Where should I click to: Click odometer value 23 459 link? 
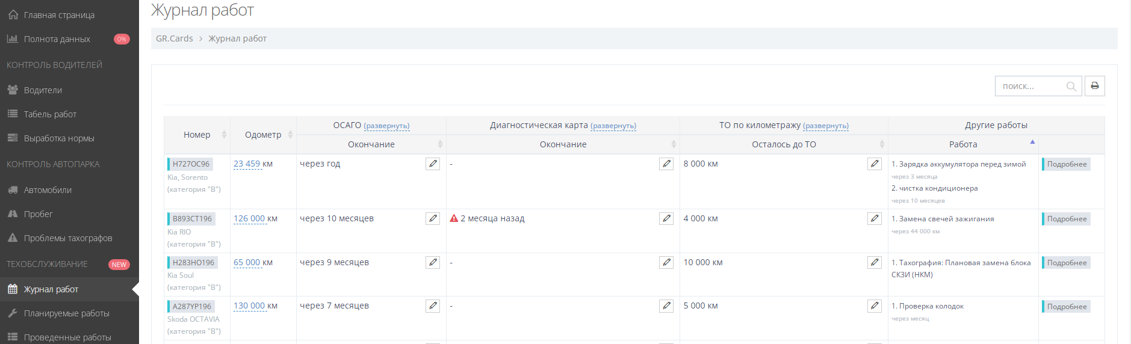(247, 164)
